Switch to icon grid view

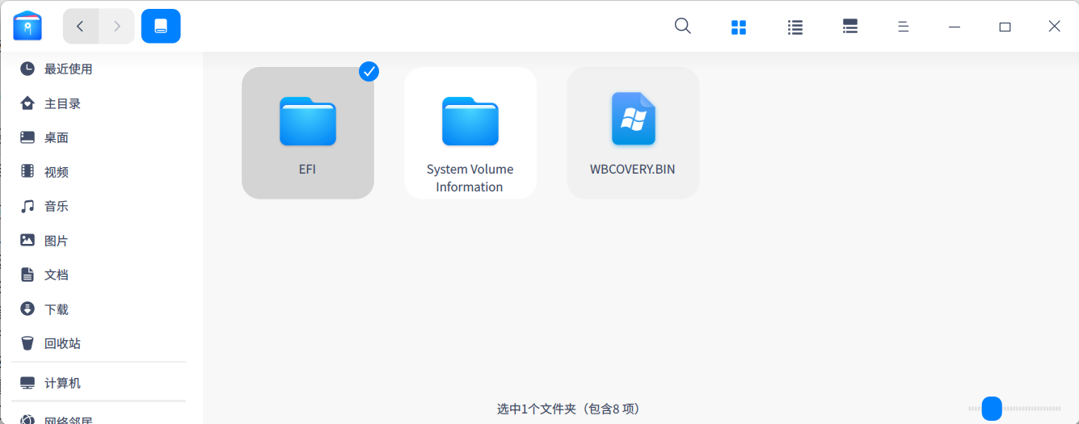point(739,27)
